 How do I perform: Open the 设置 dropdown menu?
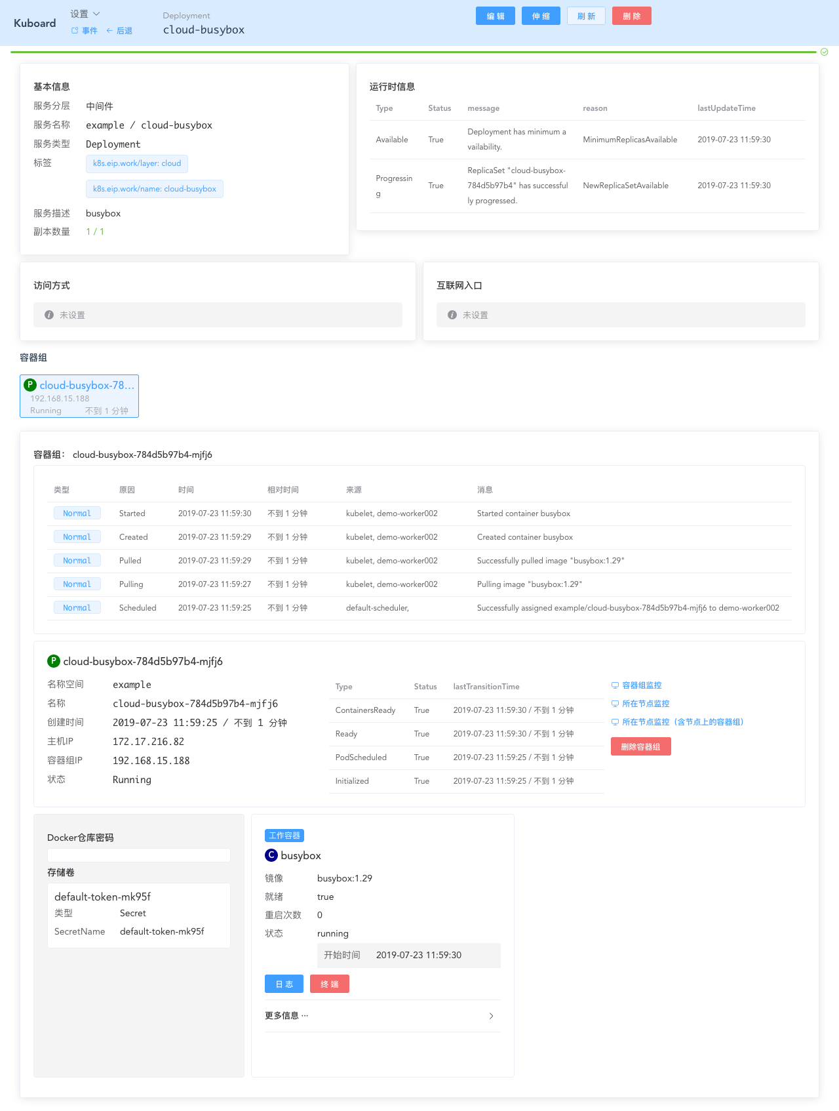click(85, 14)
